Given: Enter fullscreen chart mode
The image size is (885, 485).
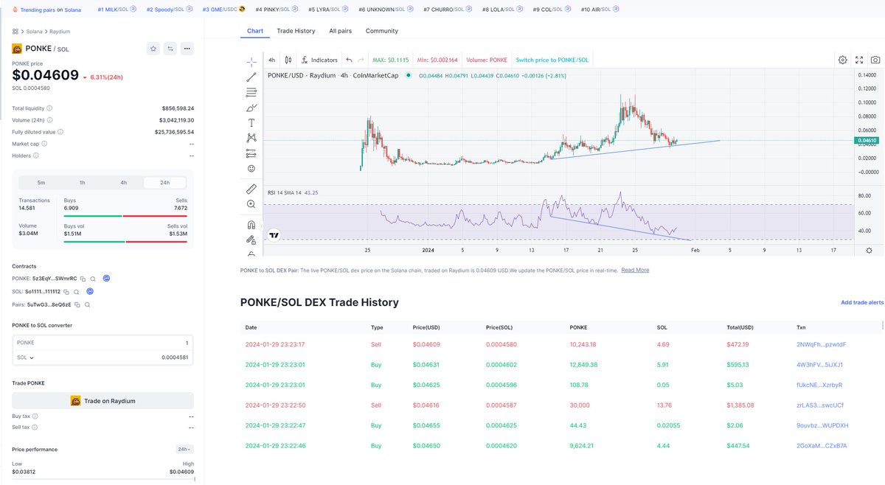Looking at the screenshot, I should 858,60.
